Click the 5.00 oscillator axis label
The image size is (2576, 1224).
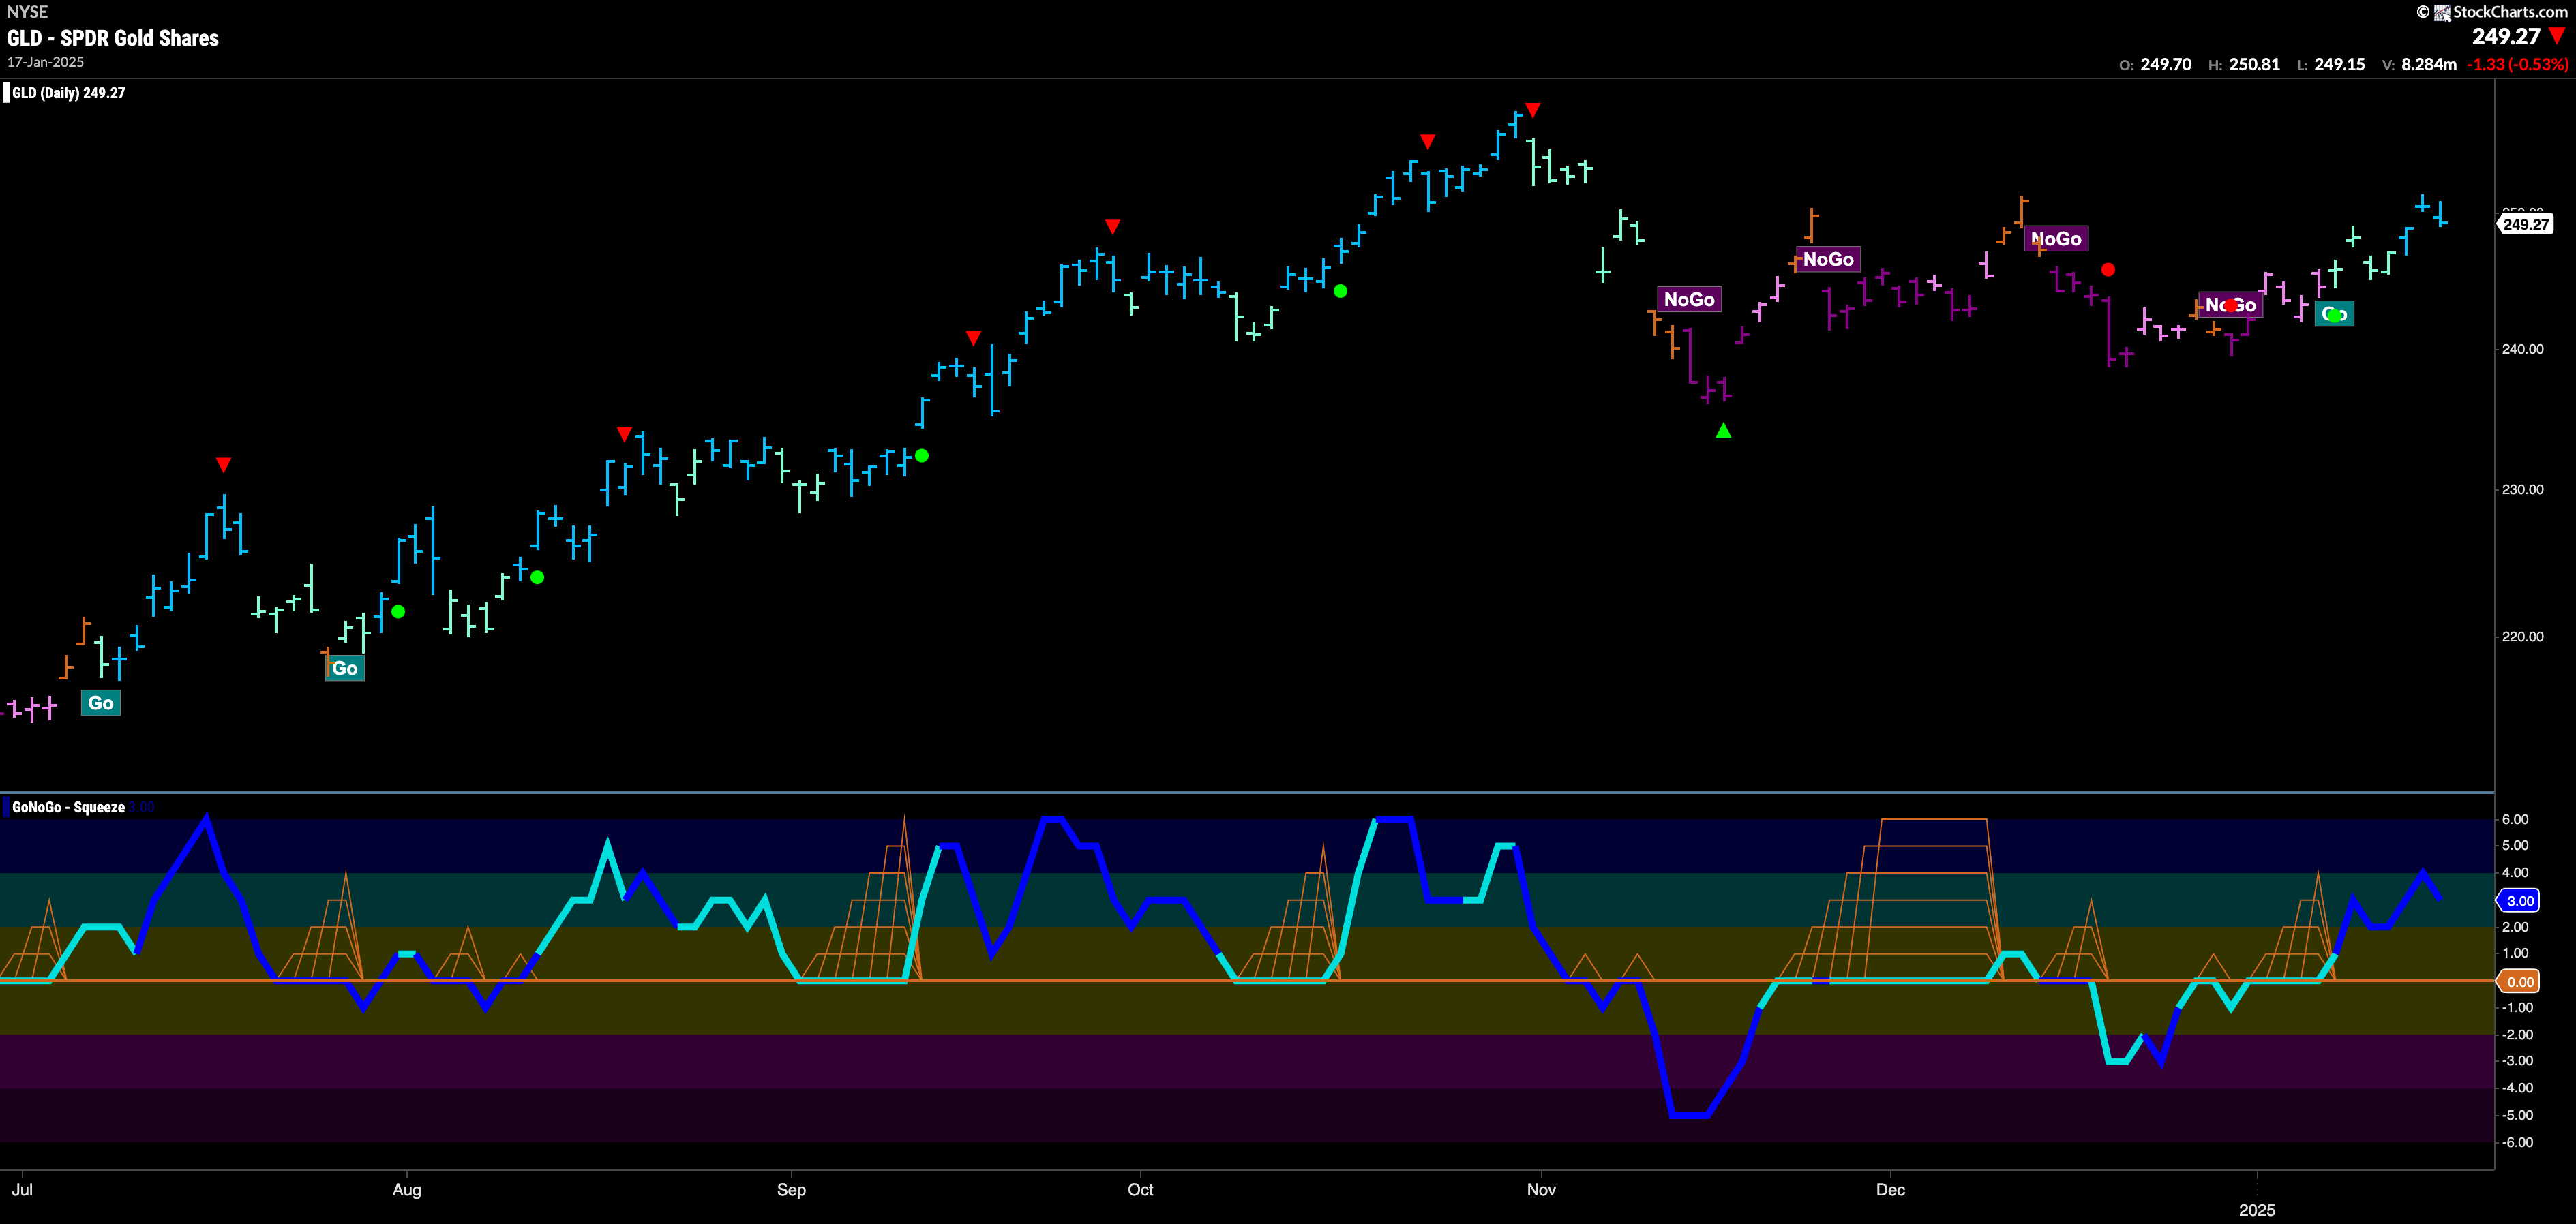click(x=2515, y=845)
